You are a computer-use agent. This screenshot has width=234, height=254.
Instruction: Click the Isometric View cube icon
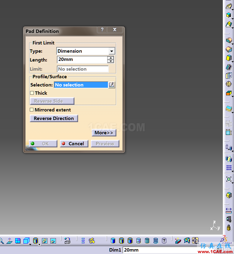click(26, 241)
